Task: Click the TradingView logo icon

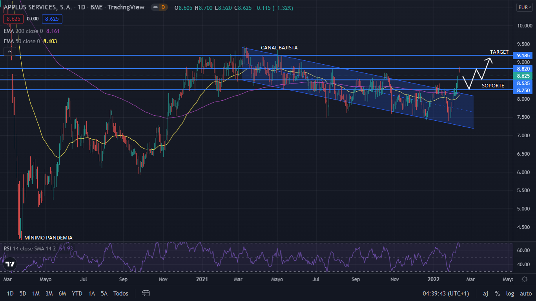Action: [x=10, y=264]
